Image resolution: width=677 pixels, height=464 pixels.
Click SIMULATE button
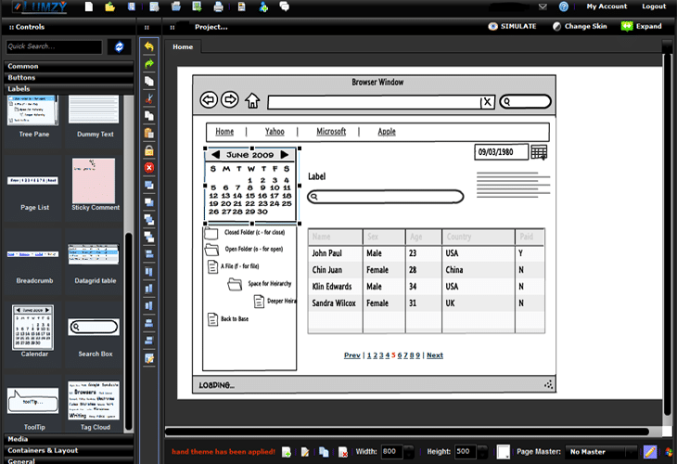coord(513,26)
